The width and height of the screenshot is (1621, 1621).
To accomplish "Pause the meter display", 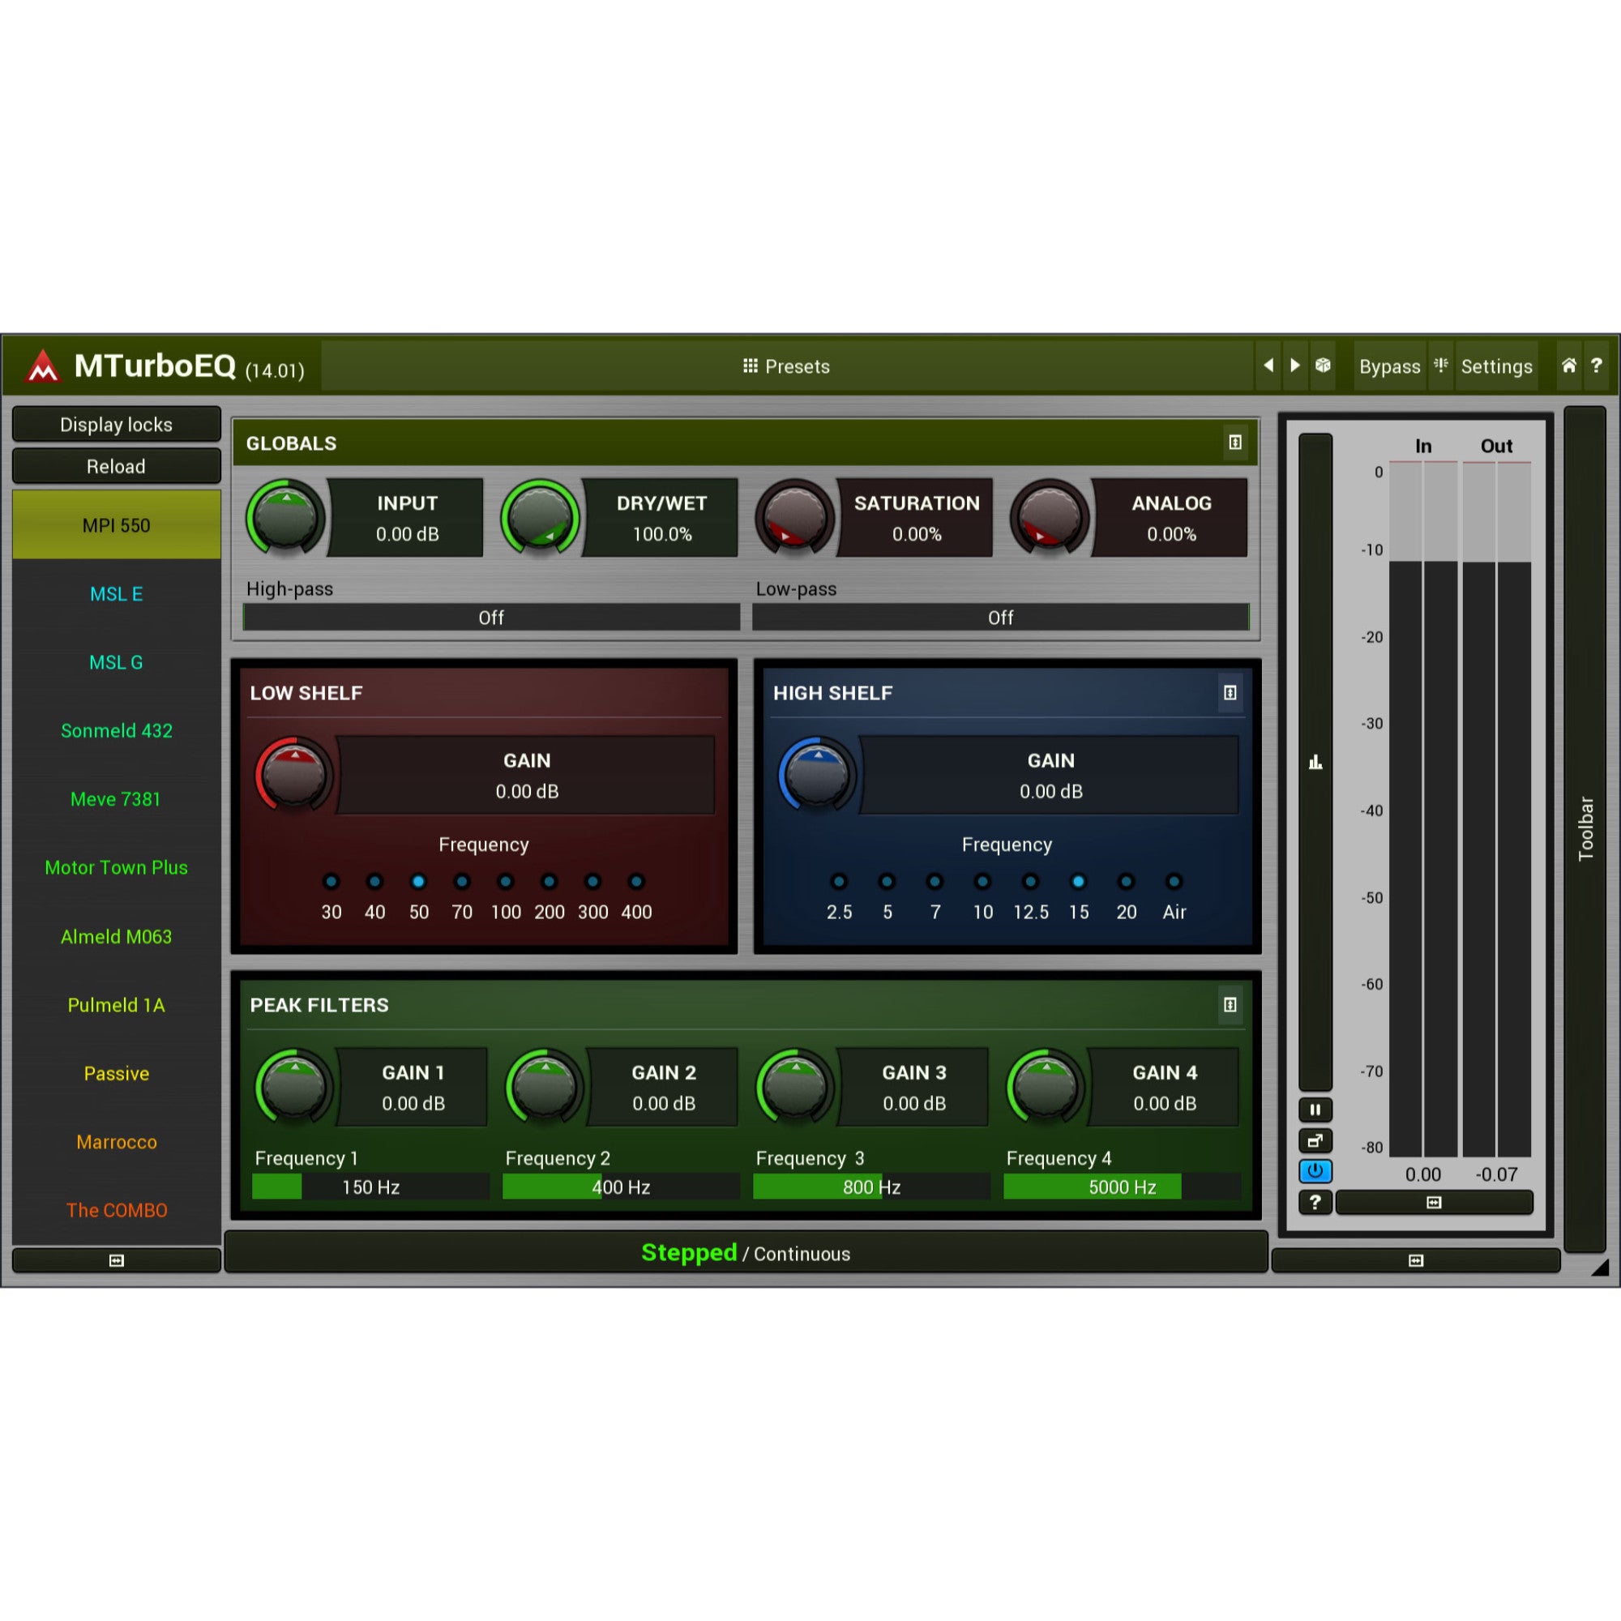I will pos(1315,1110).
